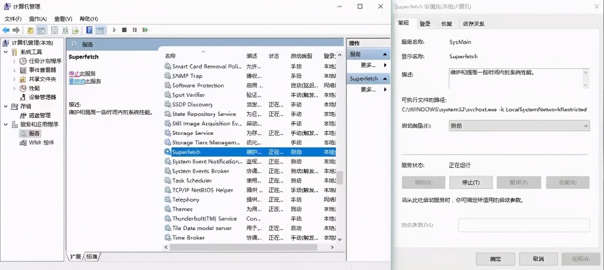The image size is (604, 270).
Task: Click the Up one level folder icon
Action: (x=31, y=30)
